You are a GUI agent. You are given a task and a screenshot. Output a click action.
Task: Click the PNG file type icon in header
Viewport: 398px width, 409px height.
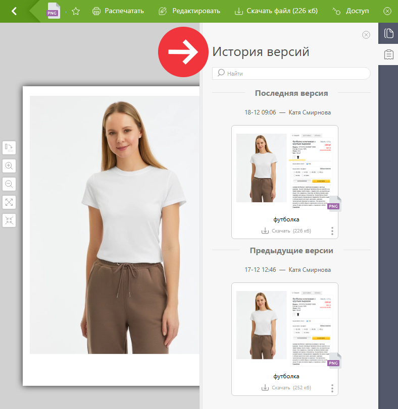[54, 11]
